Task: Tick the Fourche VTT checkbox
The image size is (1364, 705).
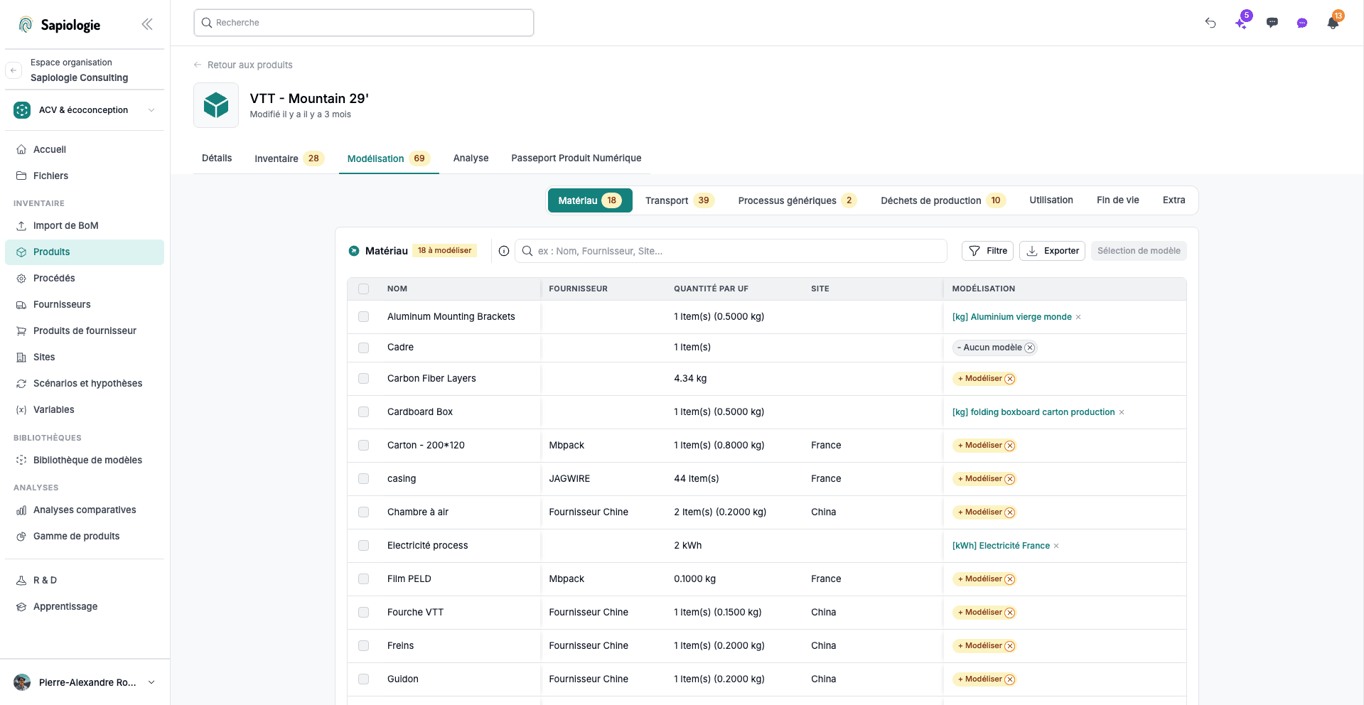Action: coord(364,612)
